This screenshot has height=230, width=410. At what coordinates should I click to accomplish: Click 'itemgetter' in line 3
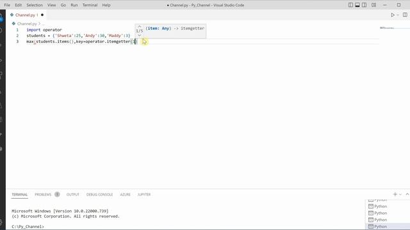[119, 42]
